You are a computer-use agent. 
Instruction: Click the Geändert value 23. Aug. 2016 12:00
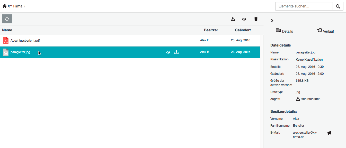pyautogui.click(x=310, y=74)
